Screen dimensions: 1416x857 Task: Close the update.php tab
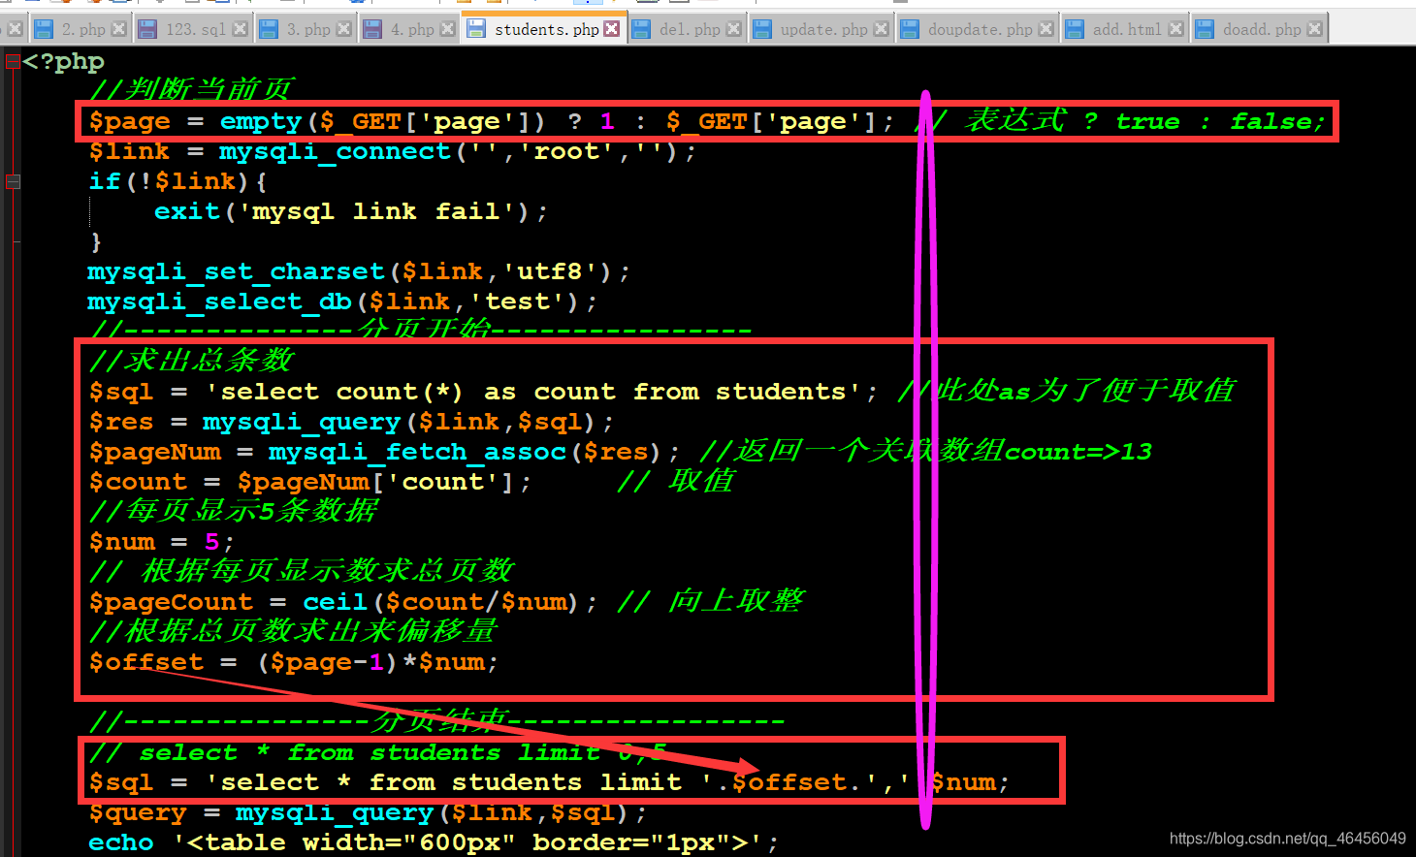click(881, 29)
